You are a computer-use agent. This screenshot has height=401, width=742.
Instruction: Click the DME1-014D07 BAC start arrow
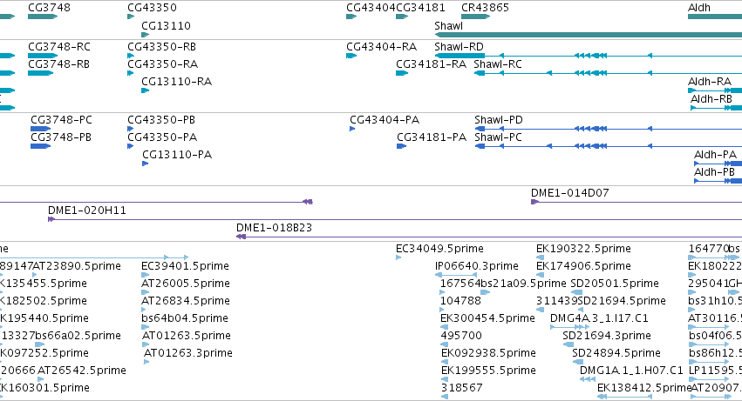pos(534,202)
